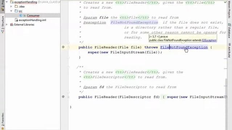
Task: Click FileNotFoundException in the throws clause
Action: (184, 47)
